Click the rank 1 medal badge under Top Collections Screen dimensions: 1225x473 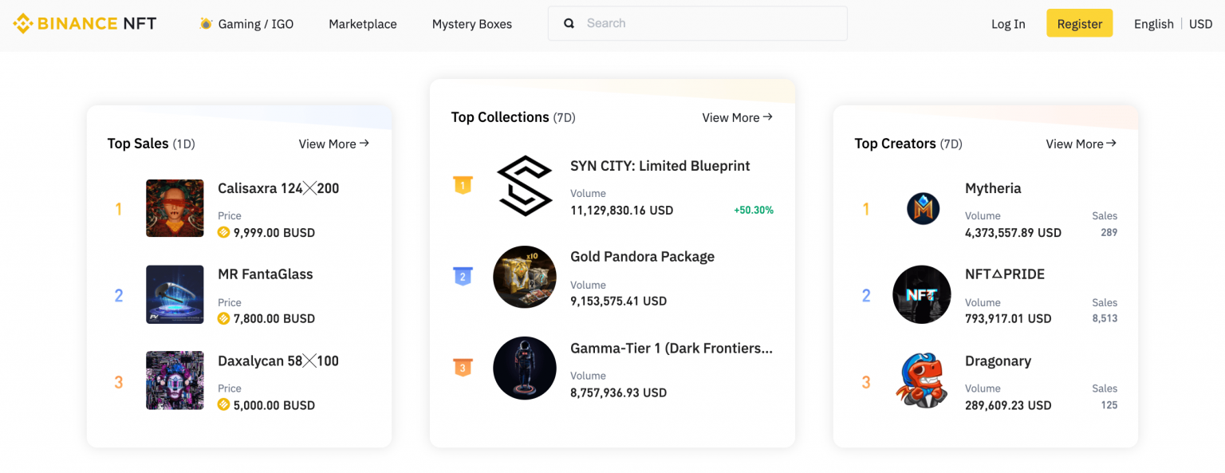pos(463,184)
